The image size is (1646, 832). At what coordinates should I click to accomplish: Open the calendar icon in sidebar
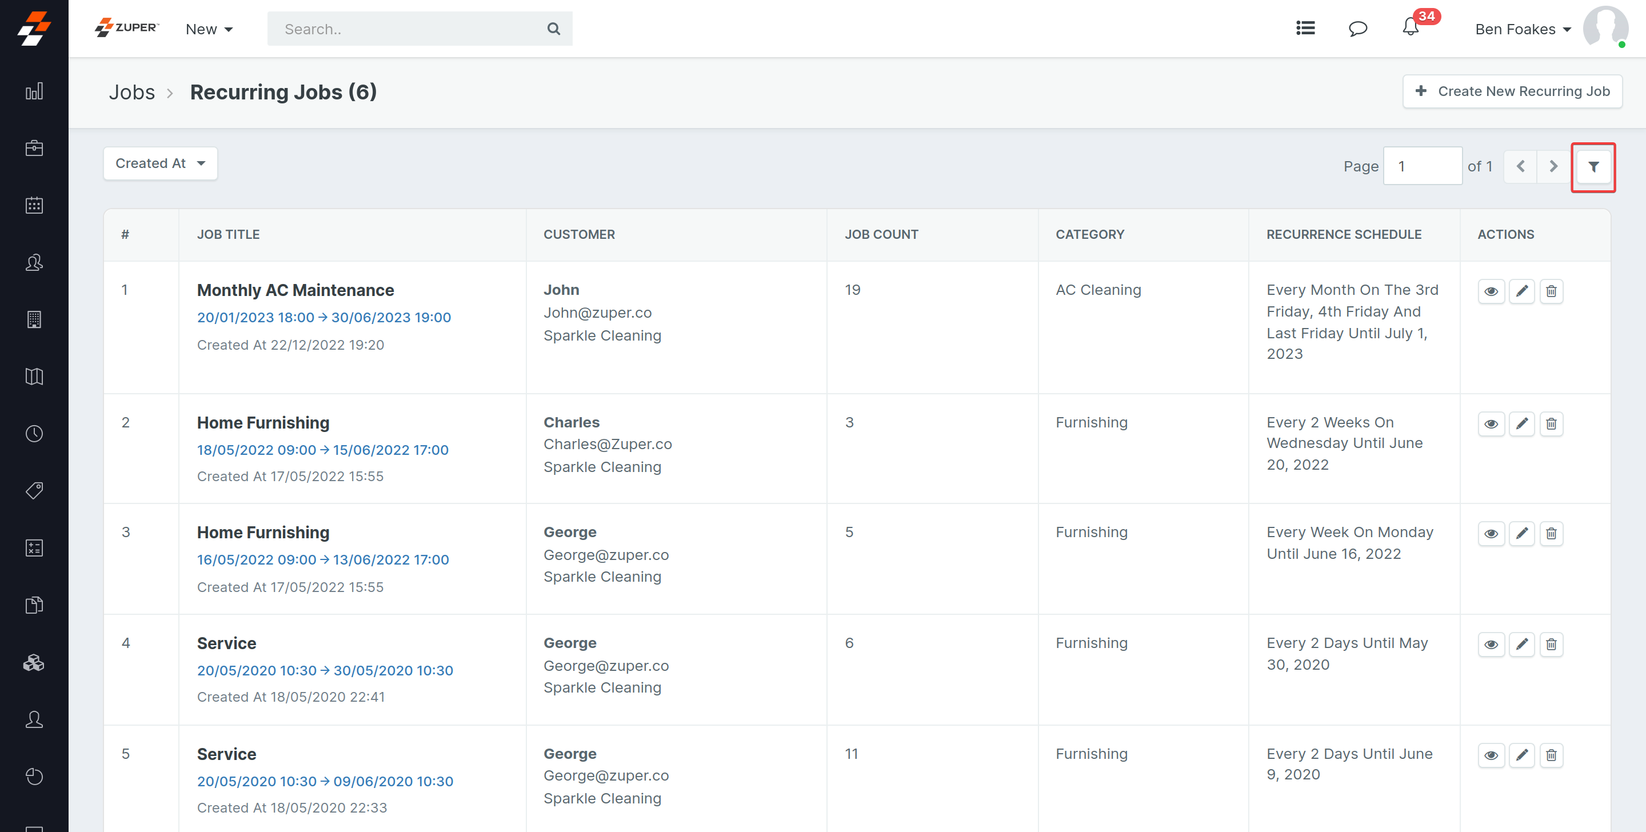point(34,205)
